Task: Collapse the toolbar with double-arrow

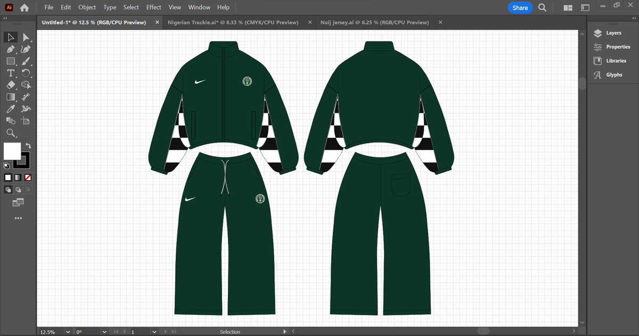Action: [x=5, y=18]
